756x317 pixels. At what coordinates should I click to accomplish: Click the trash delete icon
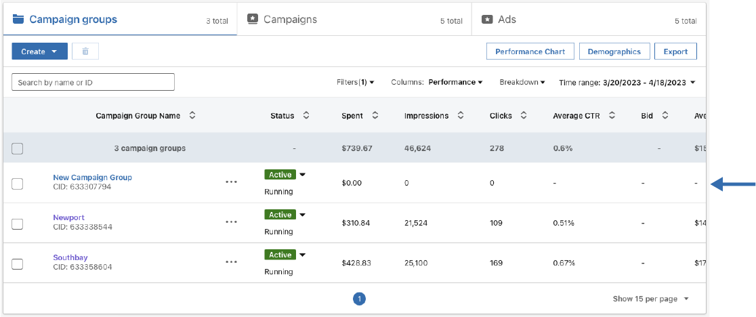pyautogui.click(x=85, y=51)
